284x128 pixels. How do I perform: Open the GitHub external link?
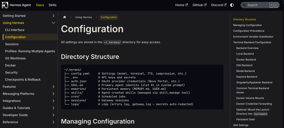pyautogui.click(x=199, y=5)
